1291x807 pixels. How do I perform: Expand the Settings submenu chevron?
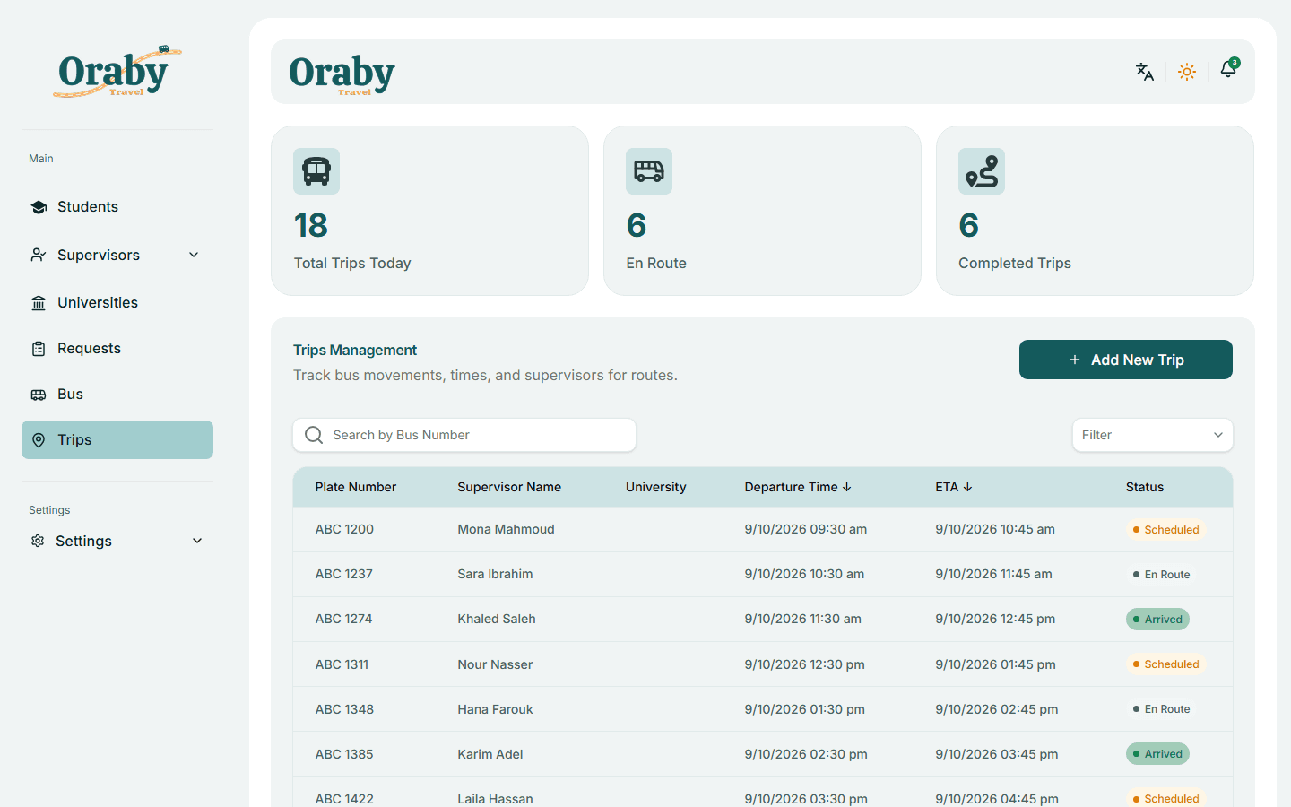point(197,541)
